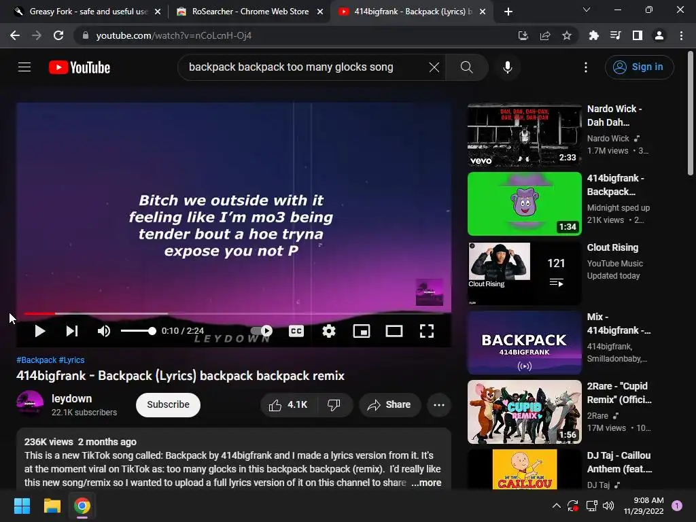Open the 2Rare Cupid Remix thumbnail
696x522 pixels.
[x=524, y=412]
